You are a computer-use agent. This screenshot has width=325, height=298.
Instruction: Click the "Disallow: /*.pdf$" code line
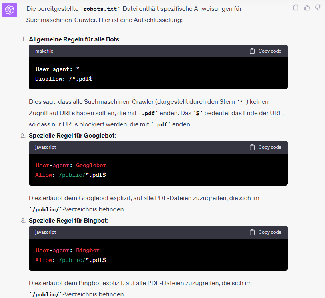[x=64, y=79]
